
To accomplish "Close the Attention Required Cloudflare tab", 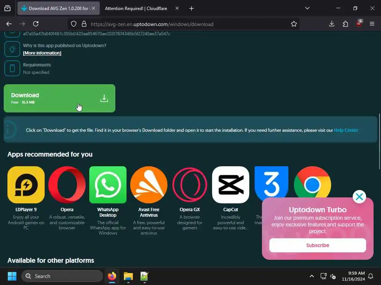I will pos(177,9).
